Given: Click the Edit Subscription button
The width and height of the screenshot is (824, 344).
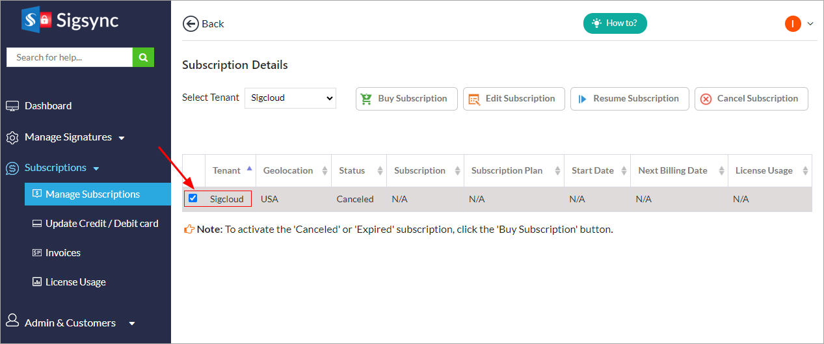Looking at the screenshot, I should [514, 99].
